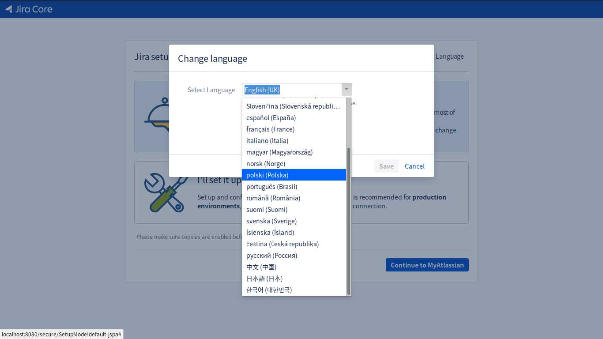Select português (Brasil) language option
The height and width of the screenshot is (339, 603).
click(294, 186)
